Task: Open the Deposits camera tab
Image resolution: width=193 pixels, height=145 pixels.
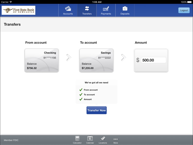Action: click(125, 10)
